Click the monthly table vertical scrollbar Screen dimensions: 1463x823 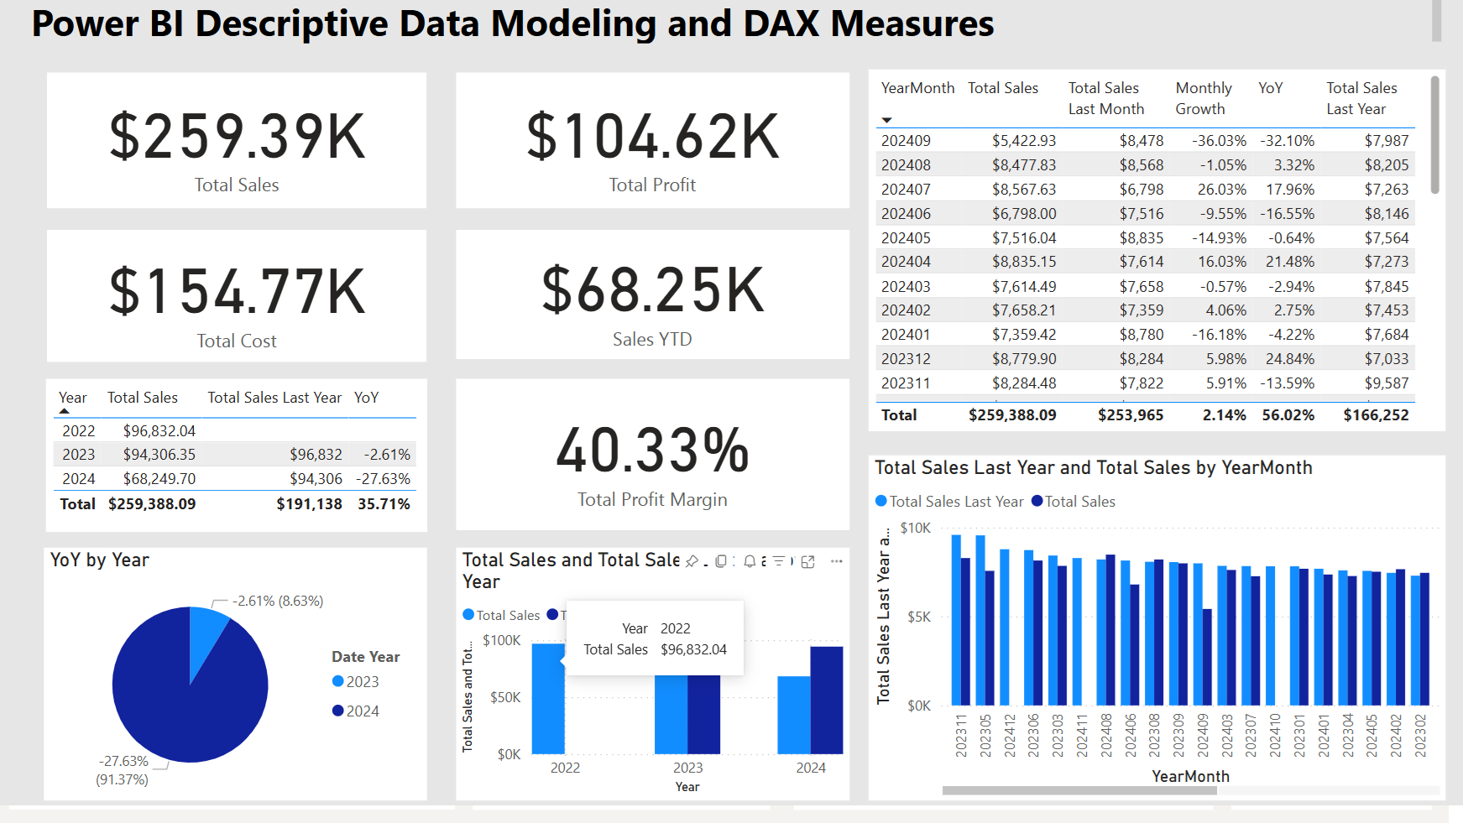click(1434, 134)
